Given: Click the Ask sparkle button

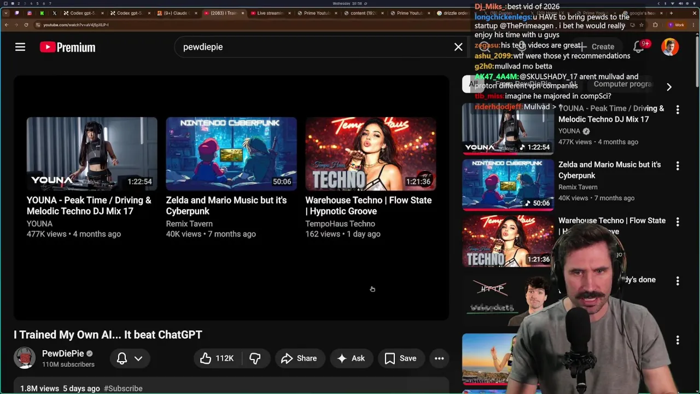Looking at the screenshot, I should click(351, 358).
